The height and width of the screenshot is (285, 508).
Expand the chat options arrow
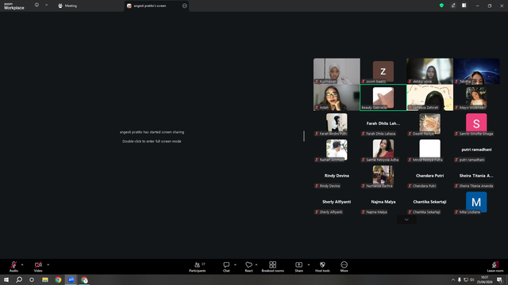pyautogui.click(x=235, y=264)
